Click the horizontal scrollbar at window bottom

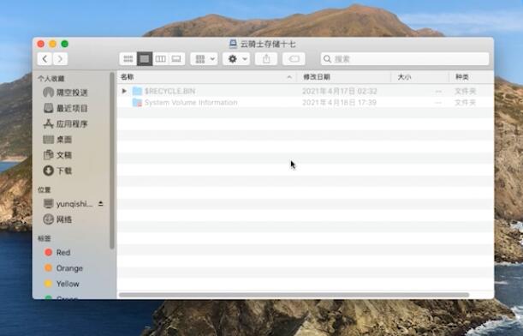[294, 295]
